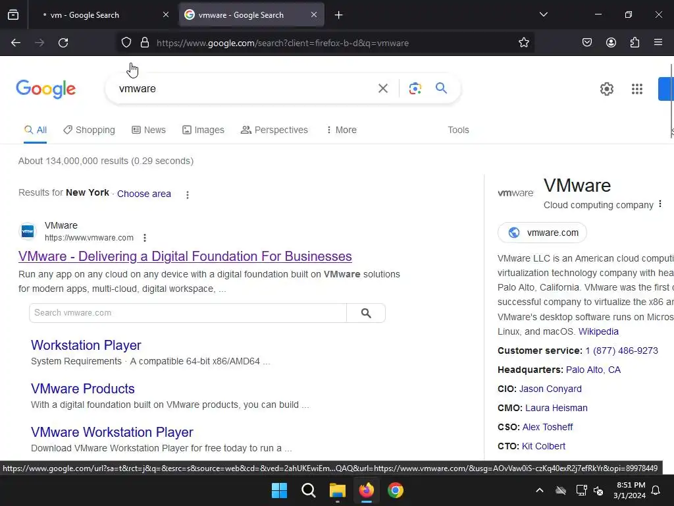
Task: Open Google quick settings gear
Action: click(606, 89)
